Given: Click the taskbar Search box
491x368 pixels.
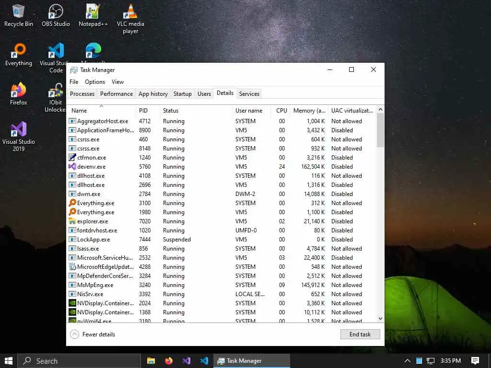Looking at the screenshot, I should tap(79, 361).
